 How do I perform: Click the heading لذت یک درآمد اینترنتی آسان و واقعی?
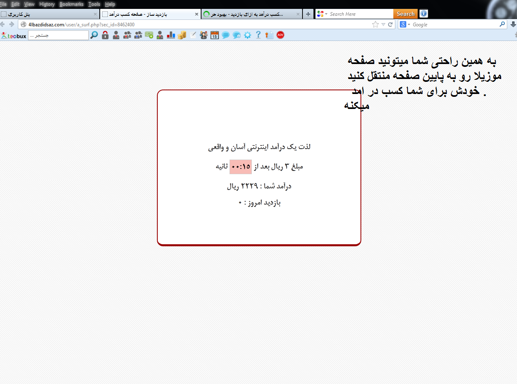click(x=260, y=147)
